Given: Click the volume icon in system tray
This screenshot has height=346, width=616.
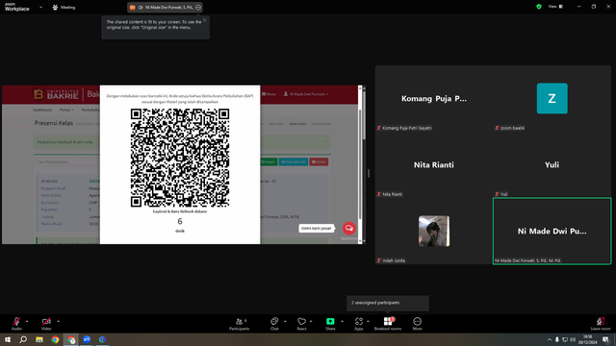Looking at the screenshot, I should (573, 339).
